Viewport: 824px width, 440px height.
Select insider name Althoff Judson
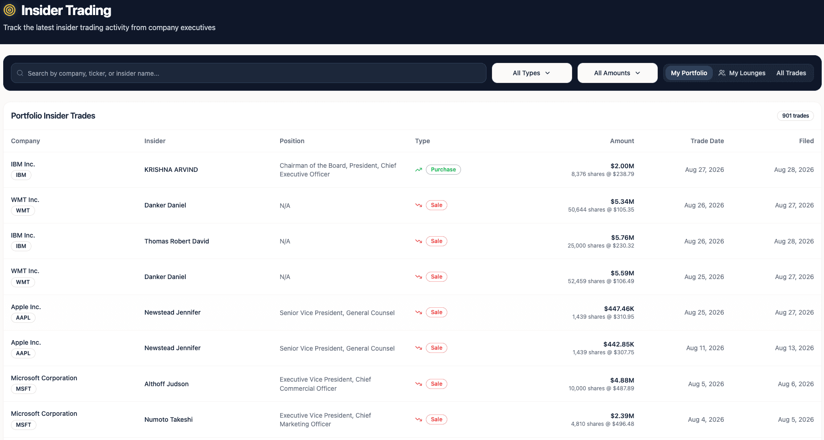pos(167,384)
